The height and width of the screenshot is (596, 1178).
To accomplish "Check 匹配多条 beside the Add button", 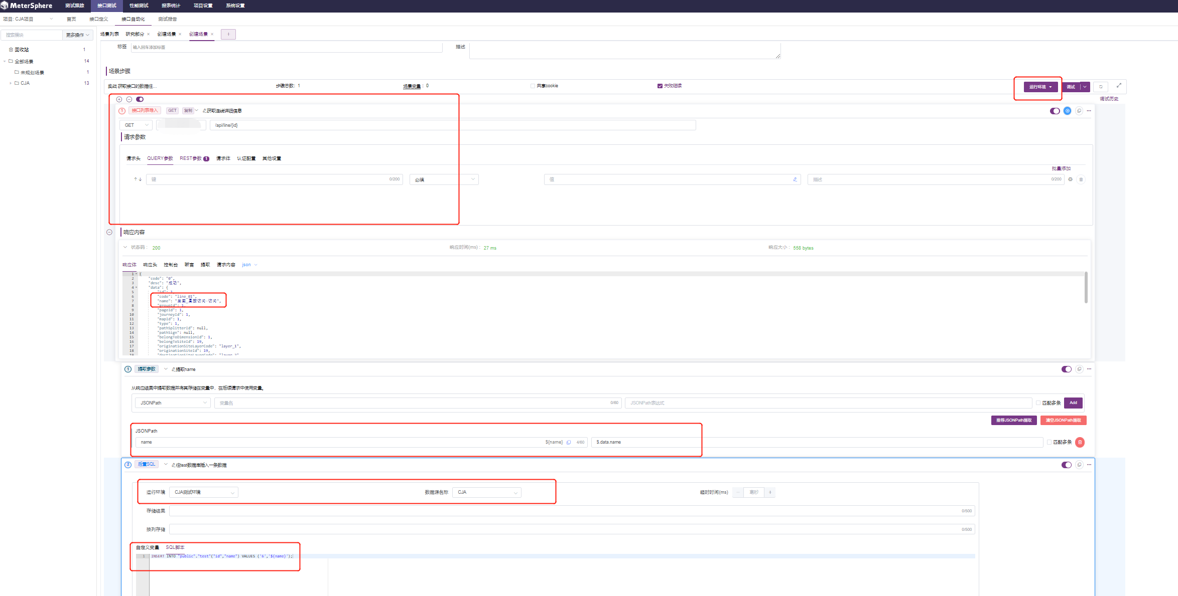I will (x=1038, y=403).
